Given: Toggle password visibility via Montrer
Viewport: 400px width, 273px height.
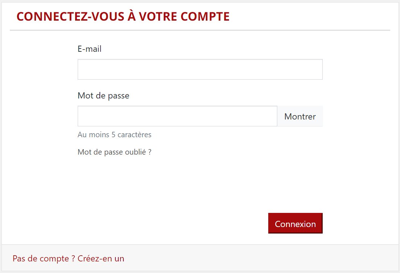Looking at the screenshot, I should (300, 116).
